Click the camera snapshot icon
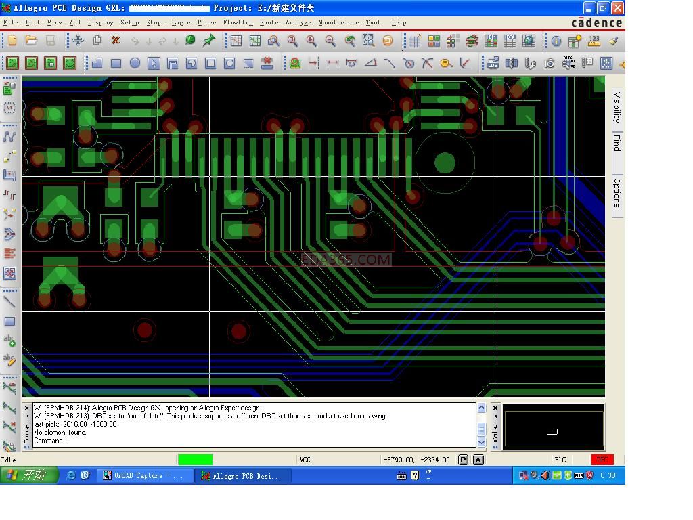 (x=550, y=63)
